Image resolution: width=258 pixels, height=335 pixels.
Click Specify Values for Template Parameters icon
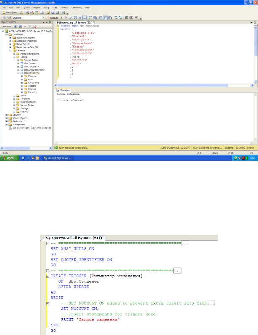(x=137, y=18)
